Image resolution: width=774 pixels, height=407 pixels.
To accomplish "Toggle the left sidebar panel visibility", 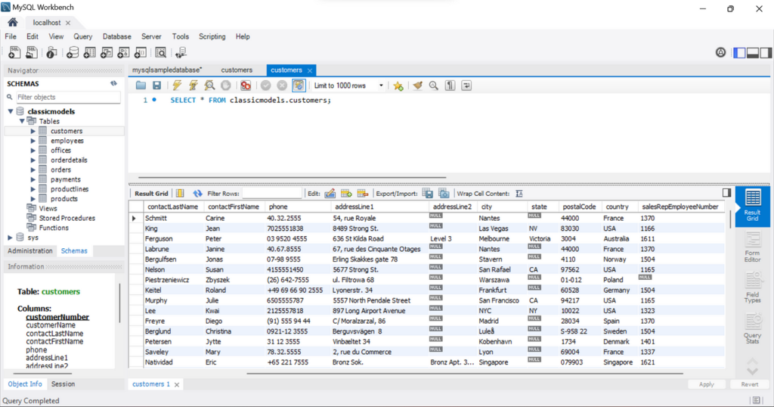I will coord(739,52).
